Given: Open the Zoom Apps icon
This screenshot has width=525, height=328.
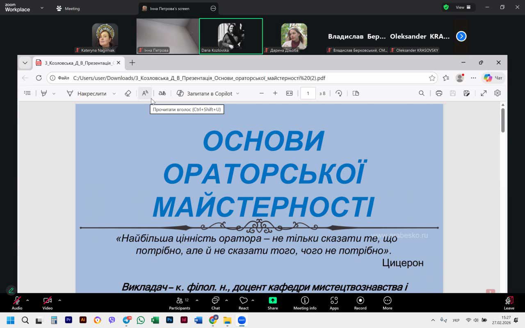Looking at the screenshot, I should point(334,302).
